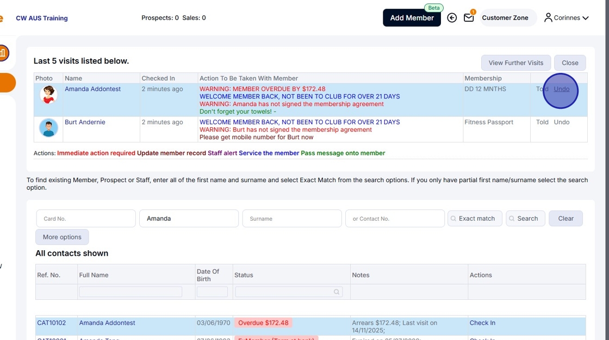Image resolution: width=609 pixels, height=340 pixels.
Task: Clear the search fields
Action: [565, 218]
